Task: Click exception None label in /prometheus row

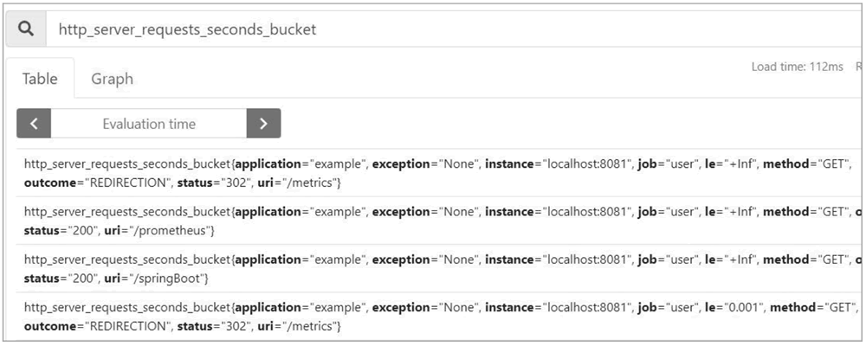Action: (x=426, y=212)
